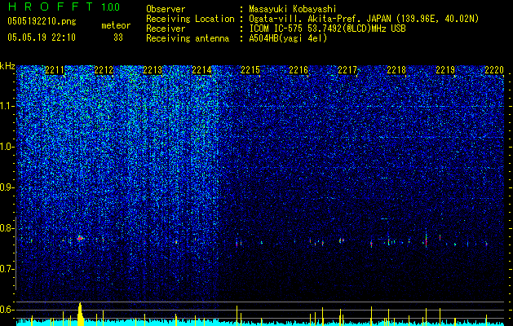513x326 pixels.
Task: Click the 2211 time marker
Action: 55,70
